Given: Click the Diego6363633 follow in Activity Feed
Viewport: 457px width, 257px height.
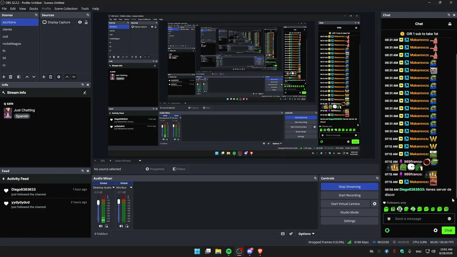Looking at the screenshot, I should 45,192.
